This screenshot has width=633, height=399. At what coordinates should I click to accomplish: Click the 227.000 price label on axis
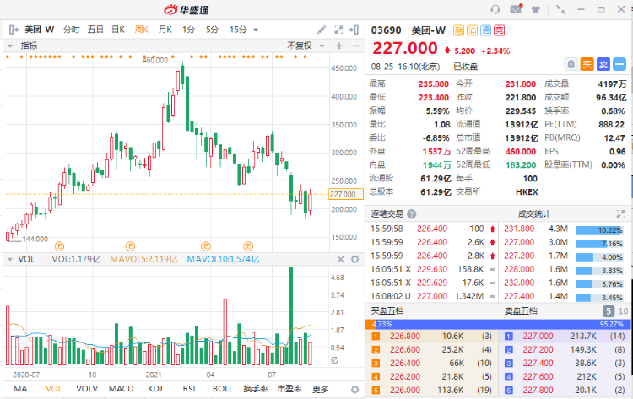[x=346, y=195]
